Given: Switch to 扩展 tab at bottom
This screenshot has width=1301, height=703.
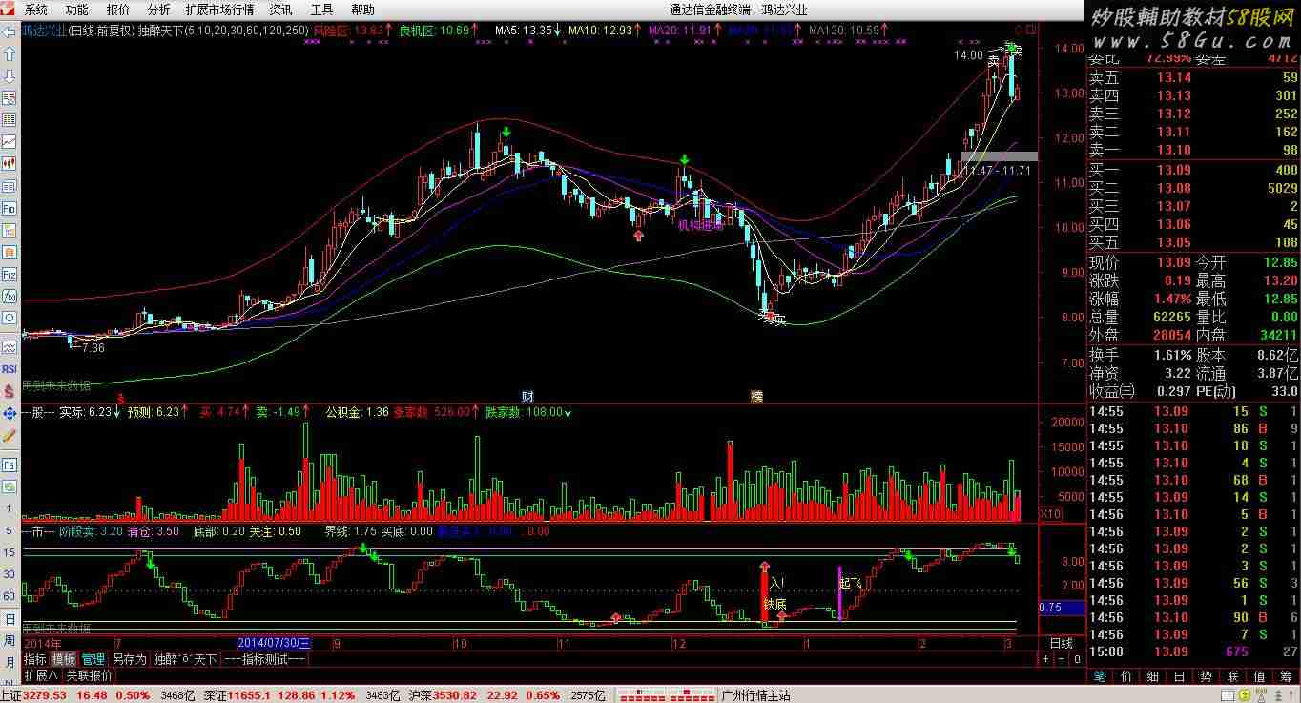Looking at the screenshot, I should [40, 674].
